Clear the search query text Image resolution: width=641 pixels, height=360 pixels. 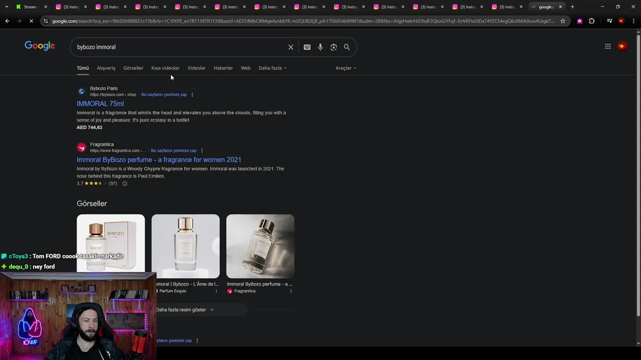290,47
